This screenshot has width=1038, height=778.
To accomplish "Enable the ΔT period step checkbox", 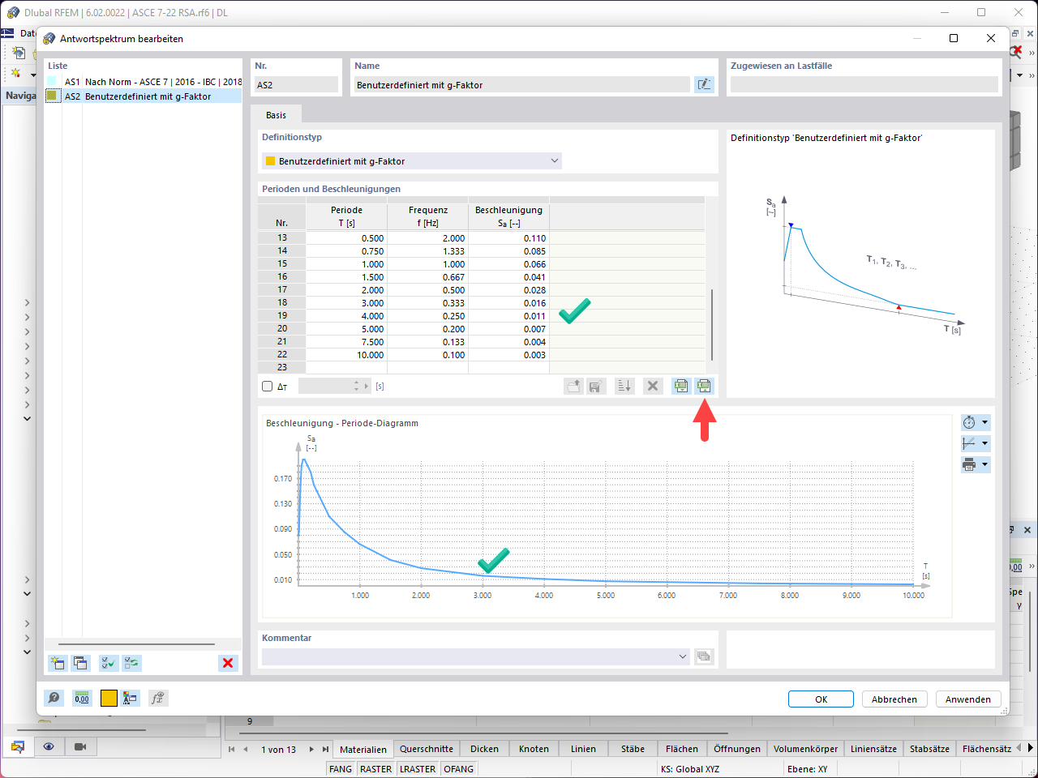I will 268,387.
